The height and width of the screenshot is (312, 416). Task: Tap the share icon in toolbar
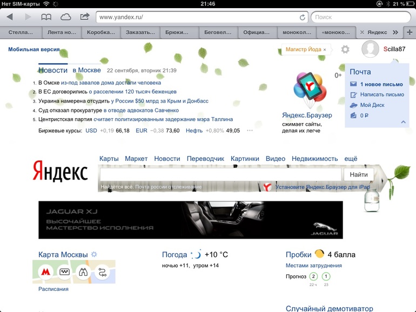(85, 17)
